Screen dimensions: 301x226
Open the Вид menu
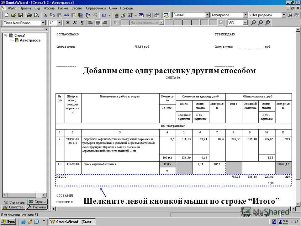pos(37,8)
